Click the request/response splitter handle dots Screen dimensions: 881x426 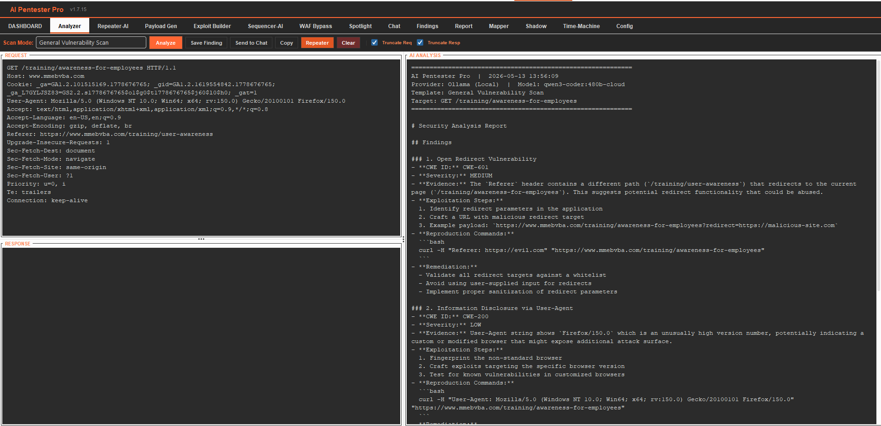click(201, 239)
